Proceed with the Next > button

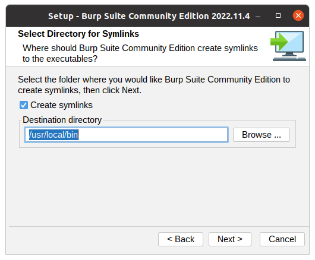[230, 239]
